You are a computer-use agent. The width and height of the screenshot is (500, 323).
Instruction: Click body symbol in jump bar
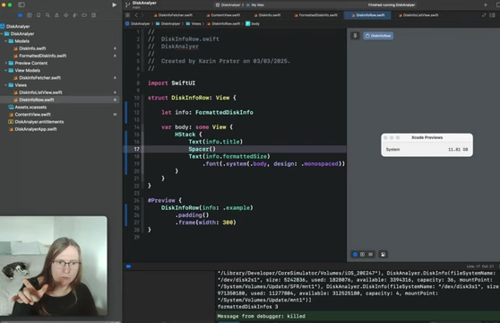click(253, 23)
